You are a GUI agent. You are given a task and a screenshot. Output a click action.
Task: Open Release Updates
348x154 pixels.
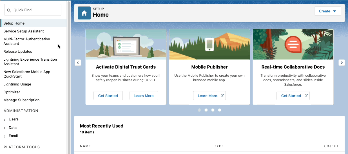coord(18,51)
